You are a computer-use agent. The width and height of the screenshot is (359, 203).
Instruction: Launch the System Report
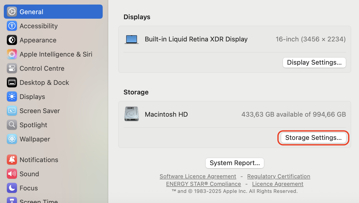click(x=235, y=163)
